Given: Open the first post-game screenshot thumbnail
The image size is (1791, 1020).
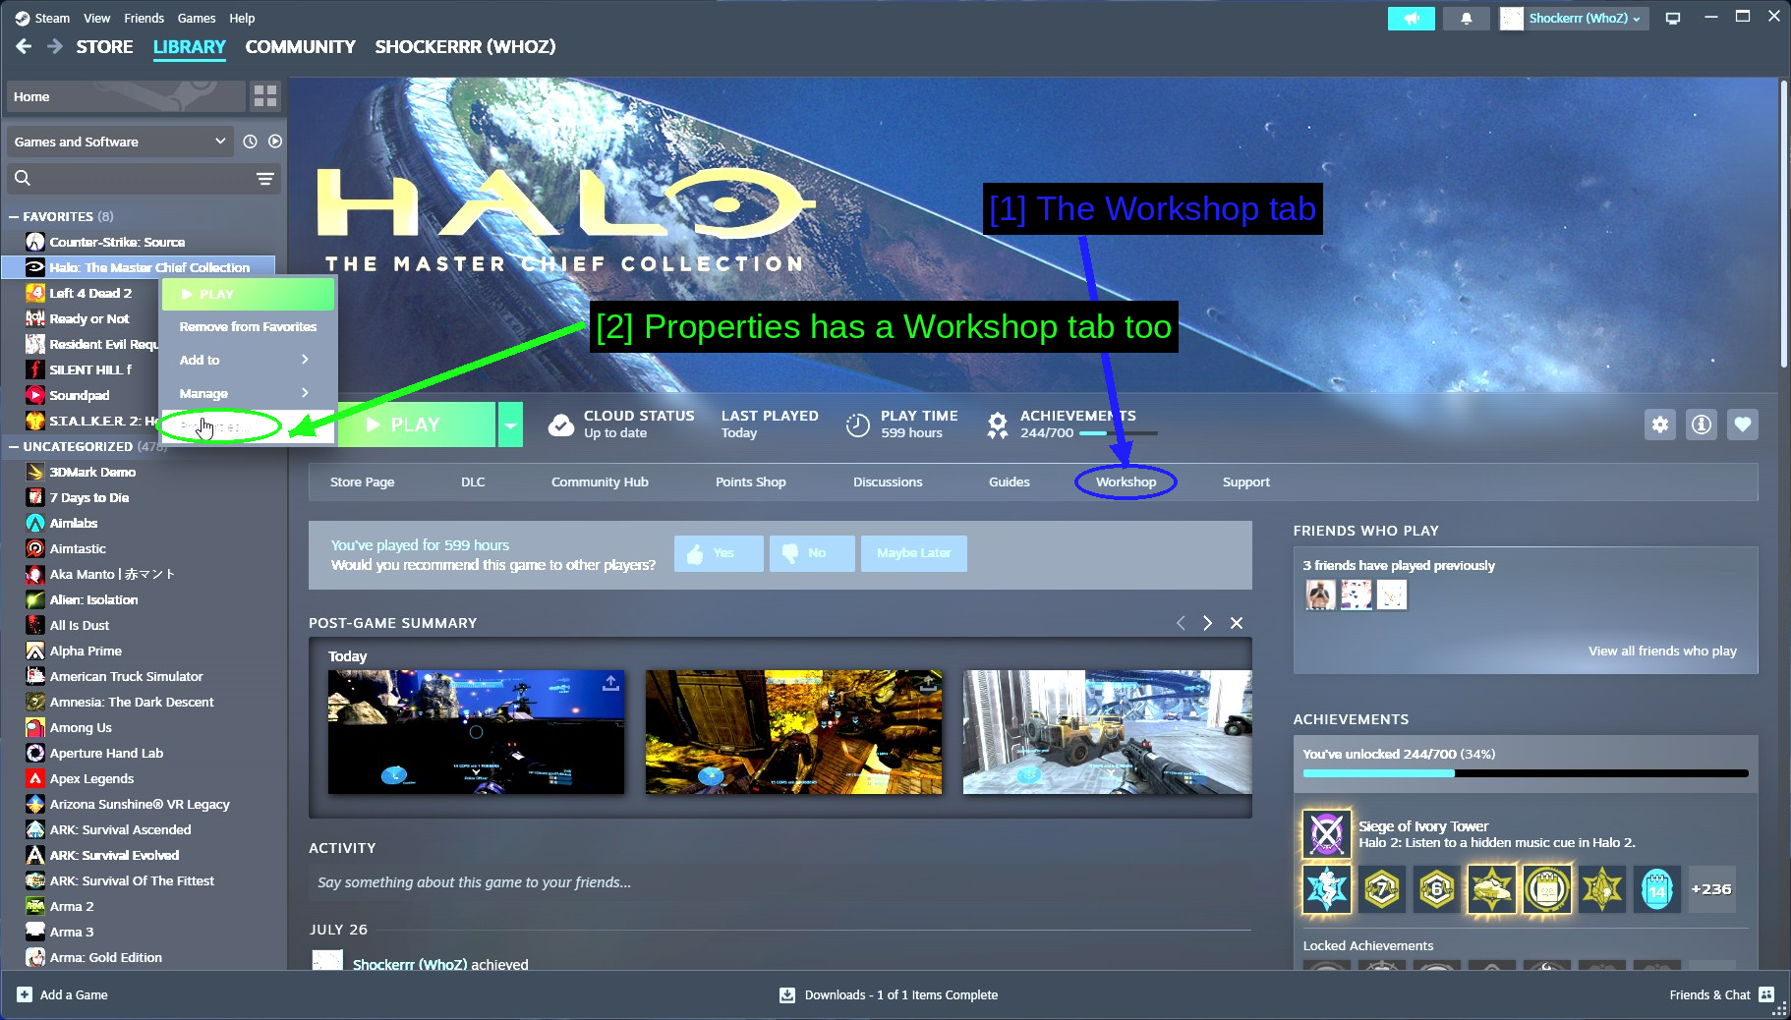Looking at the screenshot, I should 476,732.
